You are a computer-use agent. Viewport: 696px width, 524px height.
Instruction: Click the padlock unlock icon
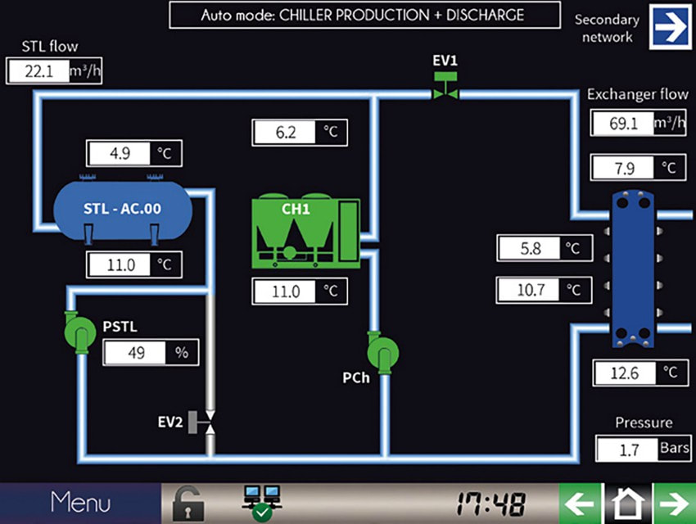(188, 504)
